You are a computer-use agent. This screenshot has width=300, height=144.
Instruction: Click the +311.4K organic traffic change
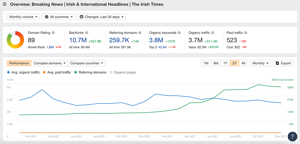[x=211, y=41]
